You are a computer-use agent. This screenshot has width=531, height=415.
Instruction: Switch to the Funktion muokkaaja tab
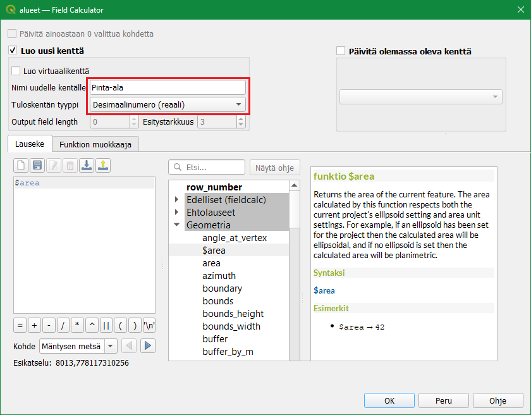pyautogui.click(x=95, y=144)
